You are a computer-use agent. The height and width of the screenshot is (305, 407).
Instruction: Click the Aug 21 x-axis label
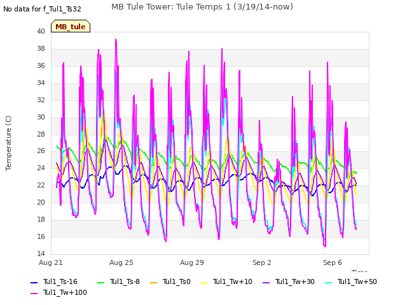click(51, 262)
